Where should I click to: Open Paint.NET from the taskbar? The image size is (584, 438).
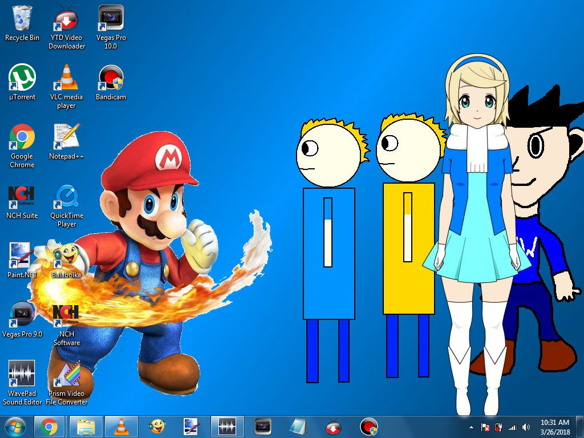pyautogui.click(x=192, y=427)
